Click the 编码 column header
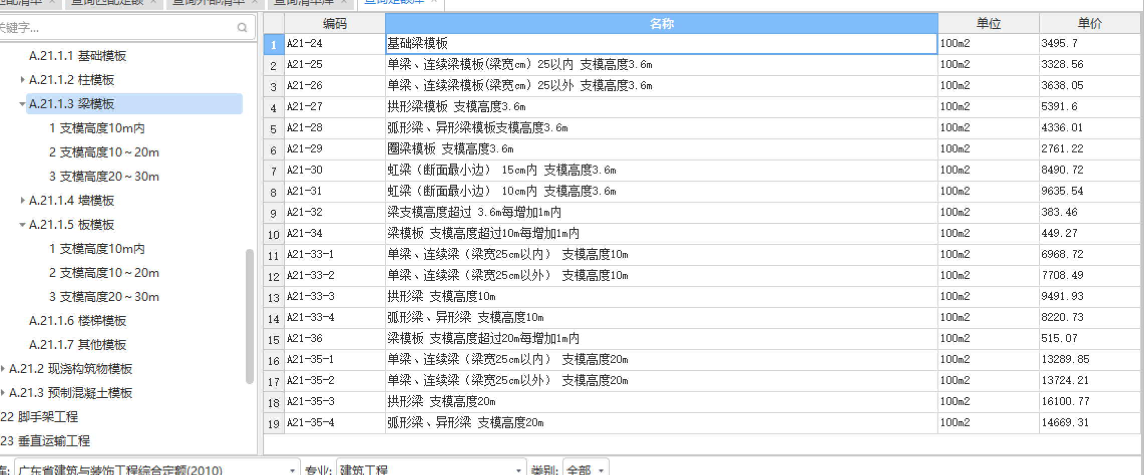This screenshot has height=475, width=1144. tap(334, 23)
